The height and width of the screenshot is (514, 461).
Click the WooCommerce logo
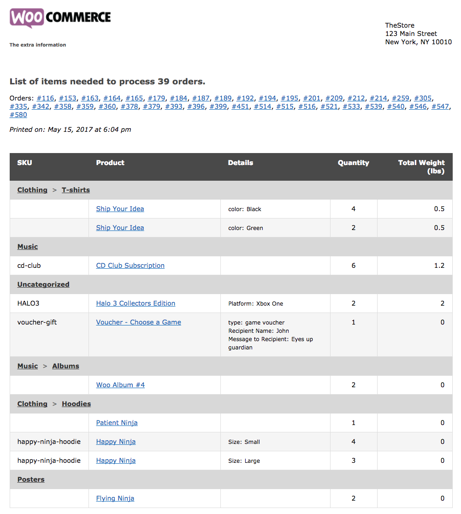[x=60, y=18]
